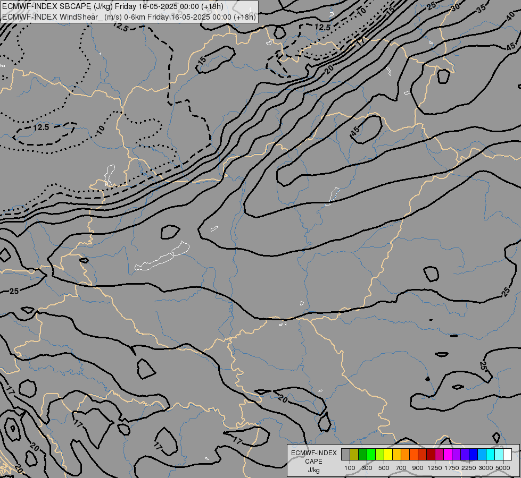Image resolution: width=521 pixels, height=478 pixels.
Task: Click the pure dark blue legend swatch
Action: click(473, 455)
